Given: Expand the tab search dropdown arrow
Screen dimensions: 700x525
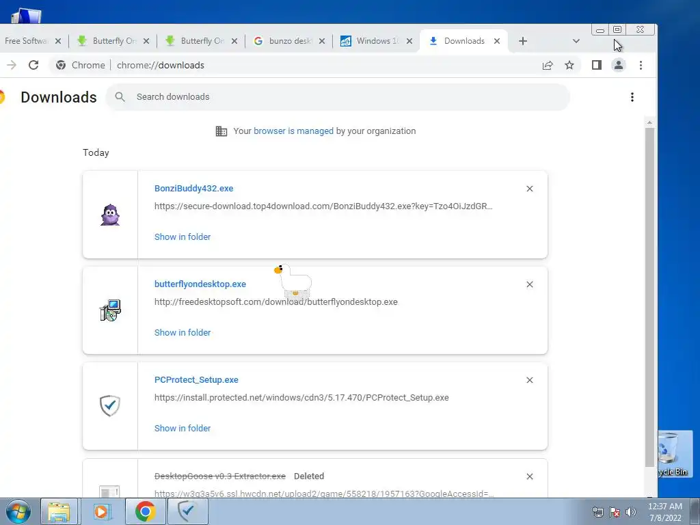Looking at the screenshot, I should coord(576,41).
